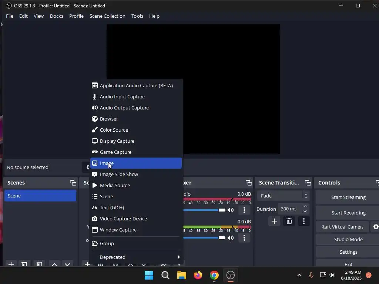The height and width of the screenshot is (284, 379).
Task: Start the Virtual Camera
Action: (342, 227)
